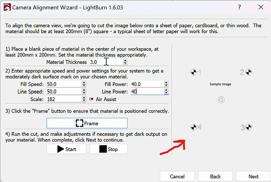
Task: Increase Material Thickness with up arrow
Action: coord(125,60)
